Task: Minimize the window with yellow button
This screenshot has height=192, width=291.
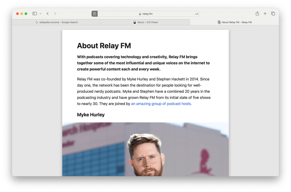Action: pyautogui.click(x=22, y=13)
